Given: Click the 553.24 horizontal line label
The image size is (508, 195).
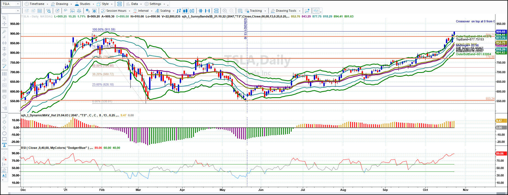Looking at the screenshot, I should point(490,99).
